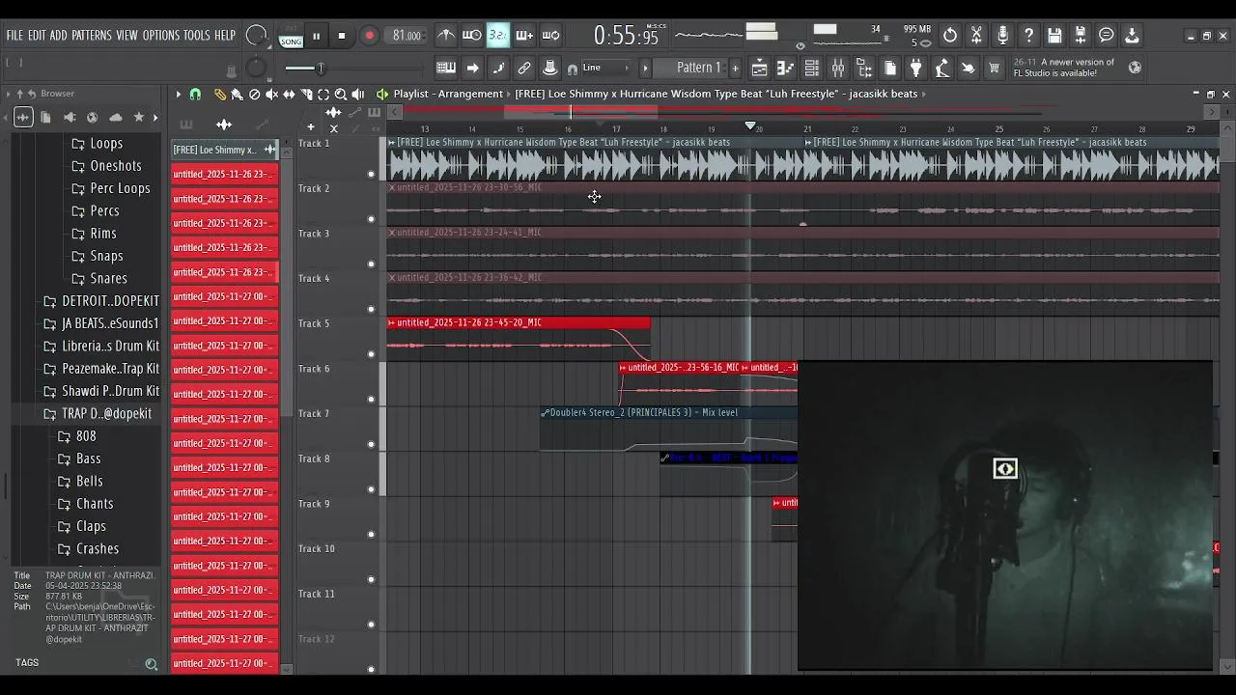Open the VIEW menu
Screen dimensions: 1236x695
(127, 36)
